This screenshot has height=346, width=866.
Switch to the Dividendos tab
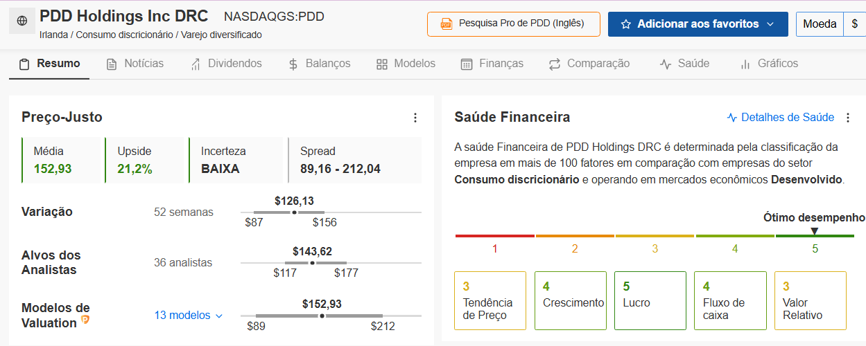tap(226, 64)
